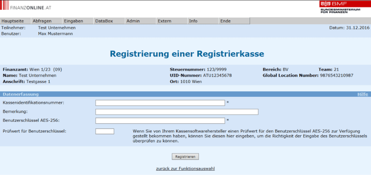The width and height of the screenshot is (371, 175).
Task: Open the Hauptseite menu
Action: coord(13,21)
